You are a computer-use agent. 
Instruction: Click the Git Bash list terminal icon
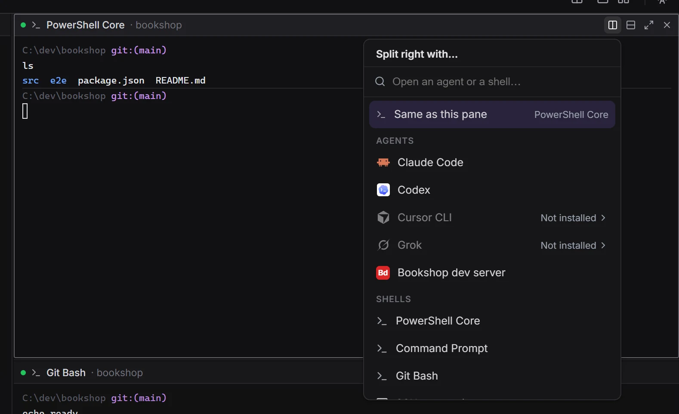click(382, 376)
